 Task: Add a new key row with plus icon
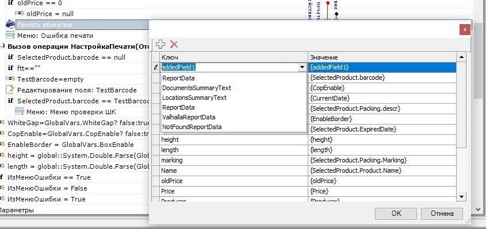coord(160,44)
